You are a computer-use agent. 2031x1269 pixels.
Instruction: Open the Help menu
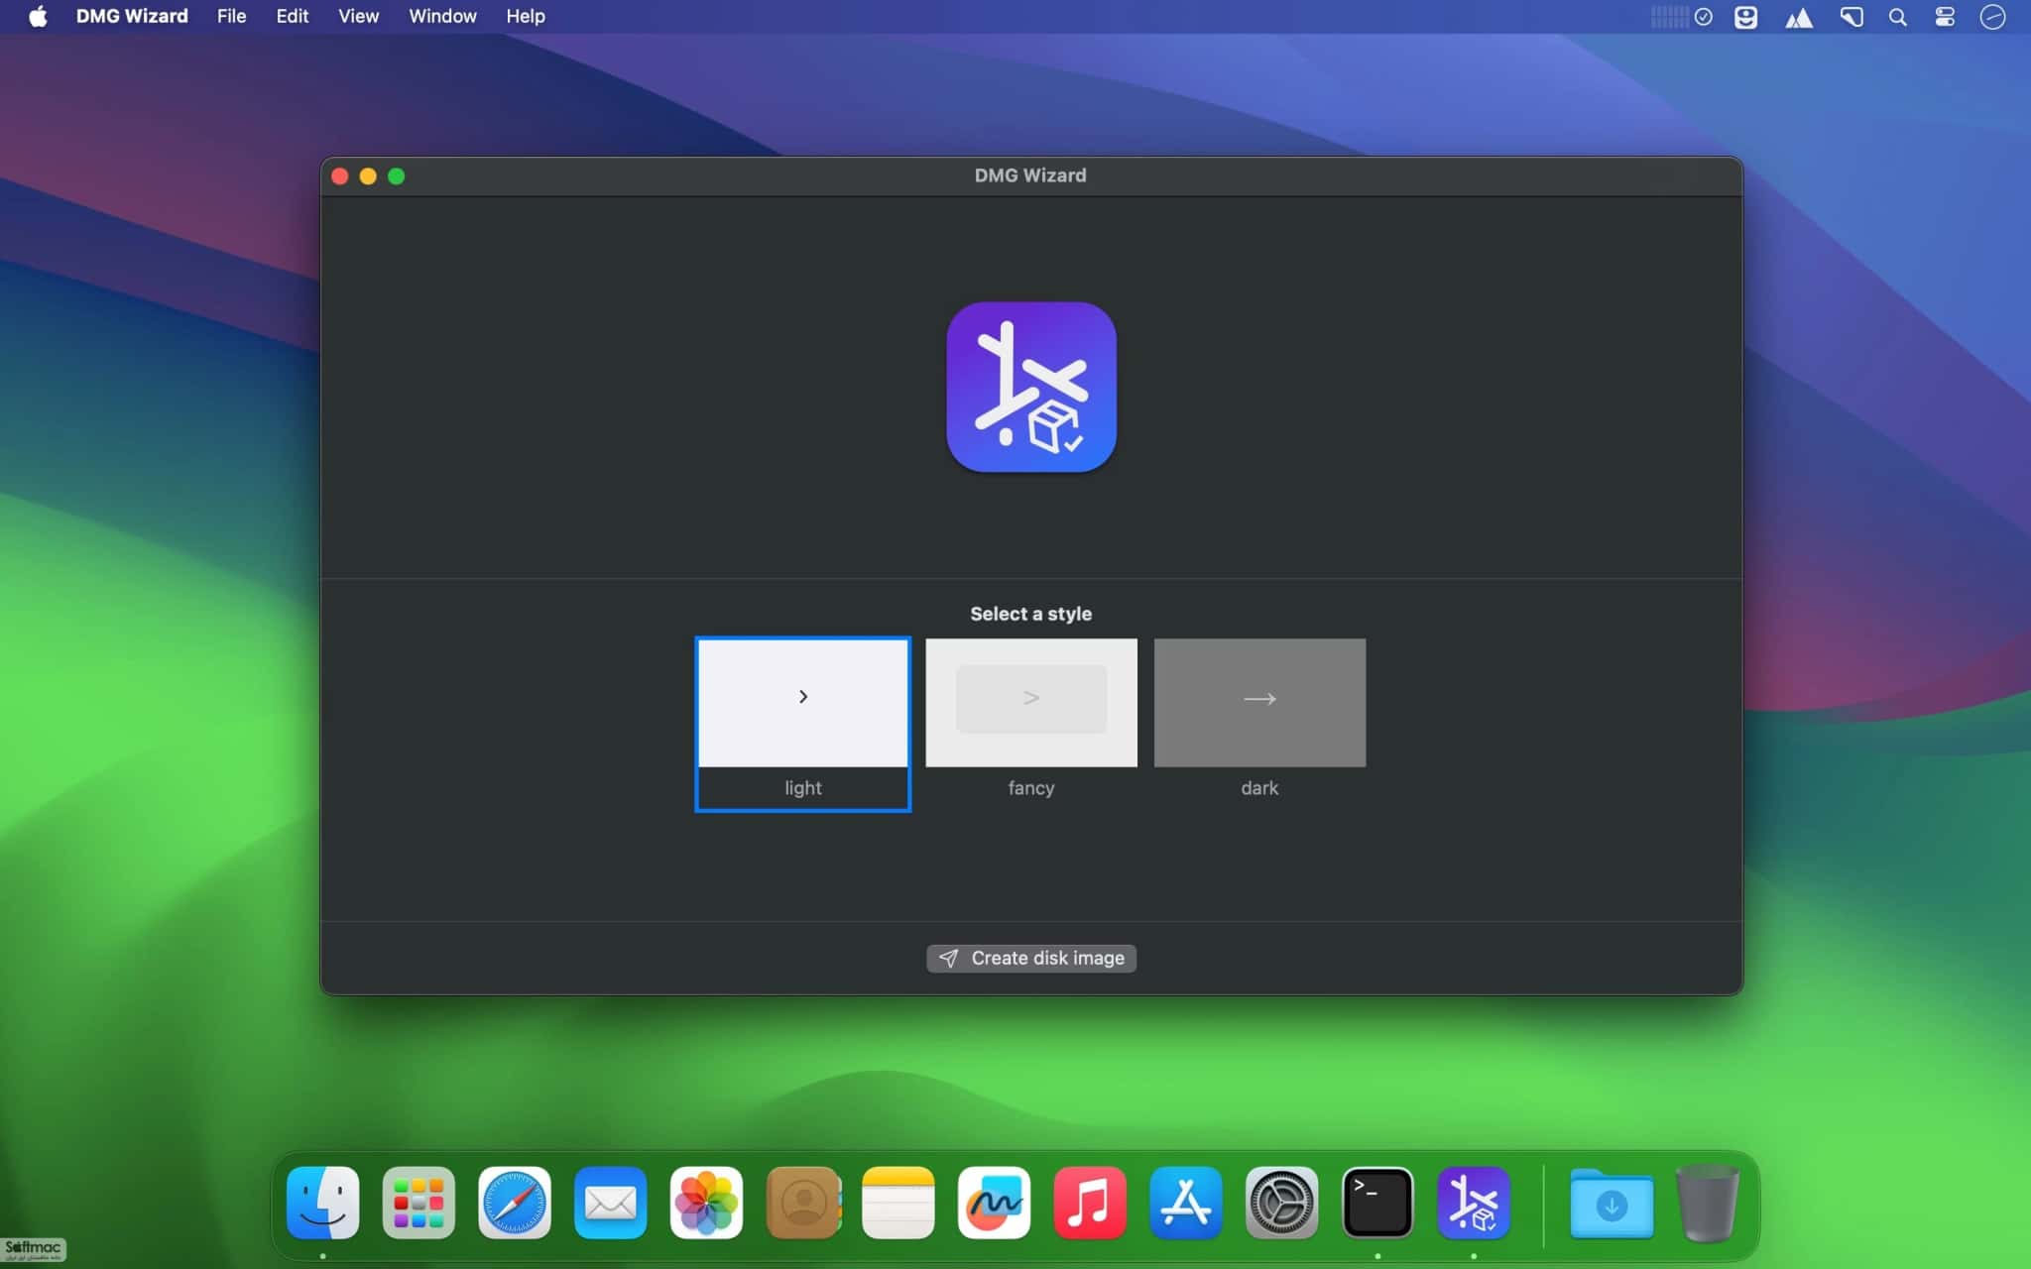[526, 17]
